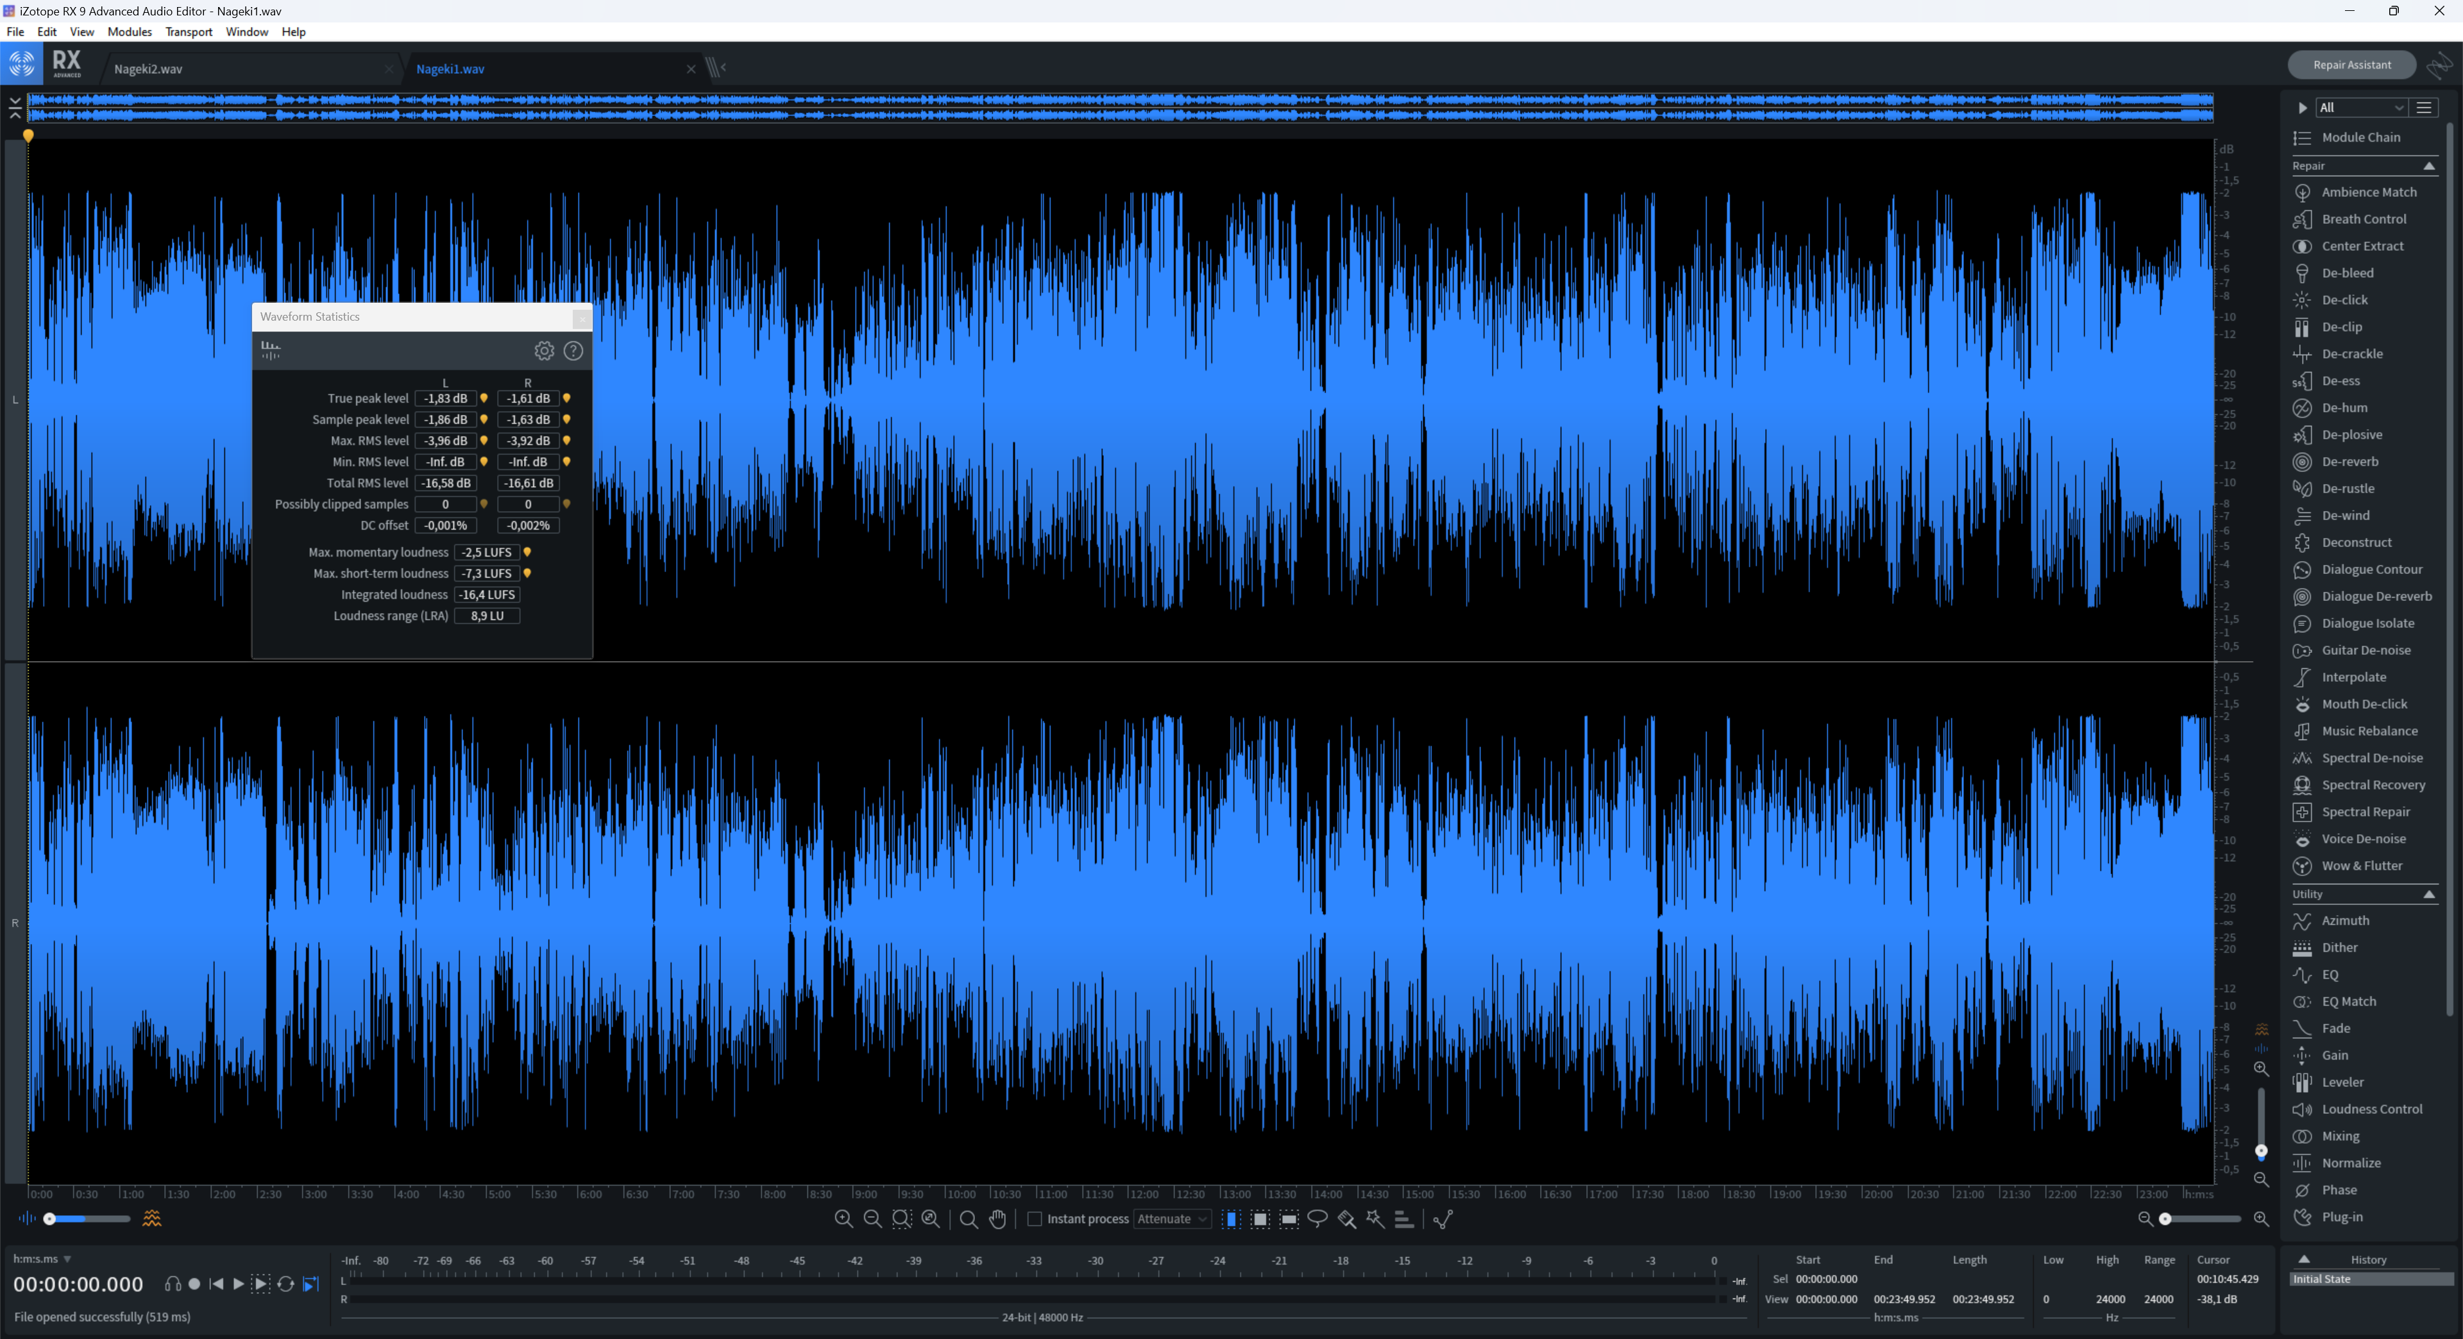Click the Repair Assistant button

pyautogui.click(x=2352, y=65)
